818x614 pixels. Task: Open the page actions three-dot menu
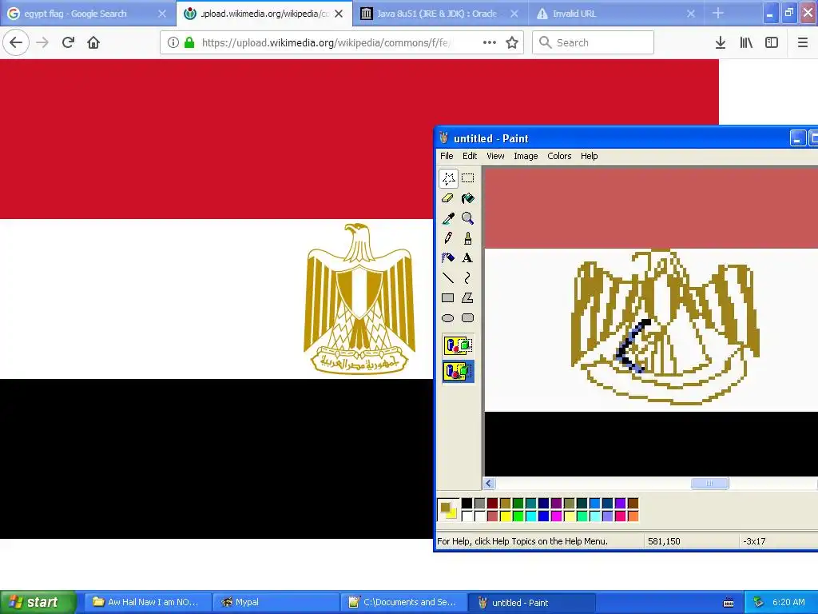click(490, 43)
